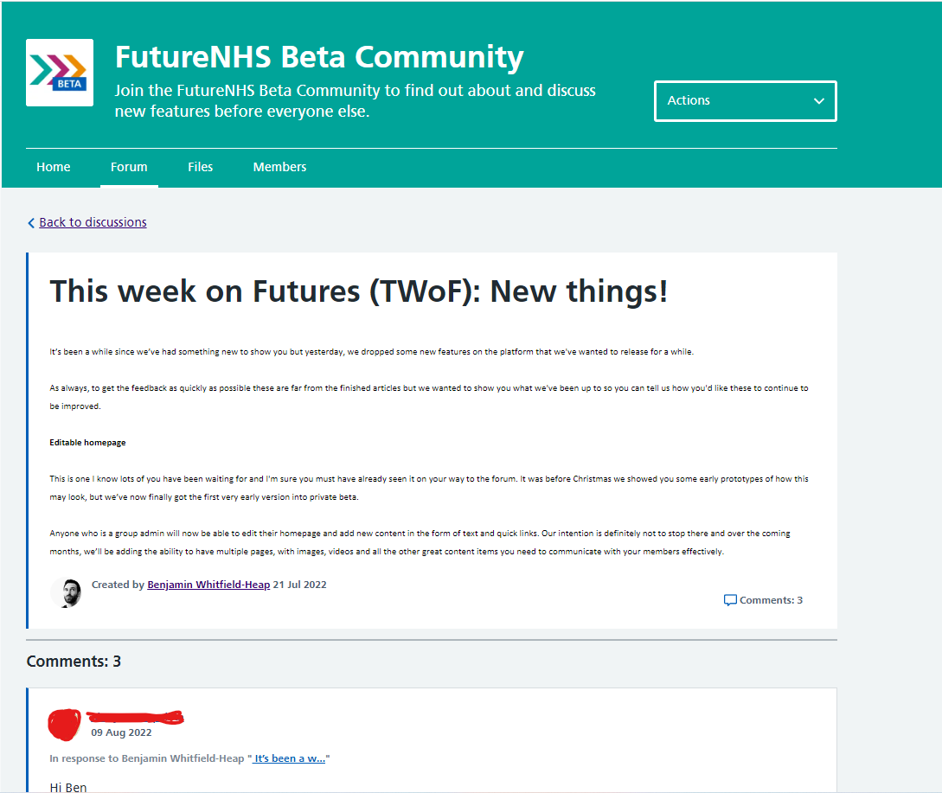Screen dimensions: 942x793
Task: Click the "It's been a w..." quoted reply link
Action: pyautogui.click(x=290, y=758)
